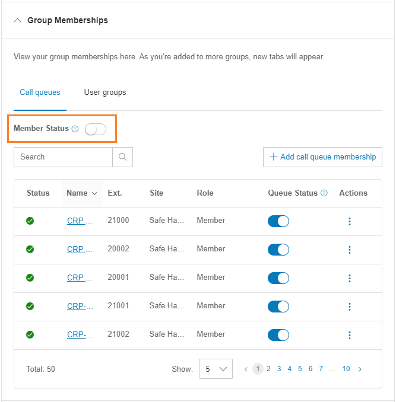Collapse the Group Memberships section chevron
The image size is (396, 402).
[17, 21]
